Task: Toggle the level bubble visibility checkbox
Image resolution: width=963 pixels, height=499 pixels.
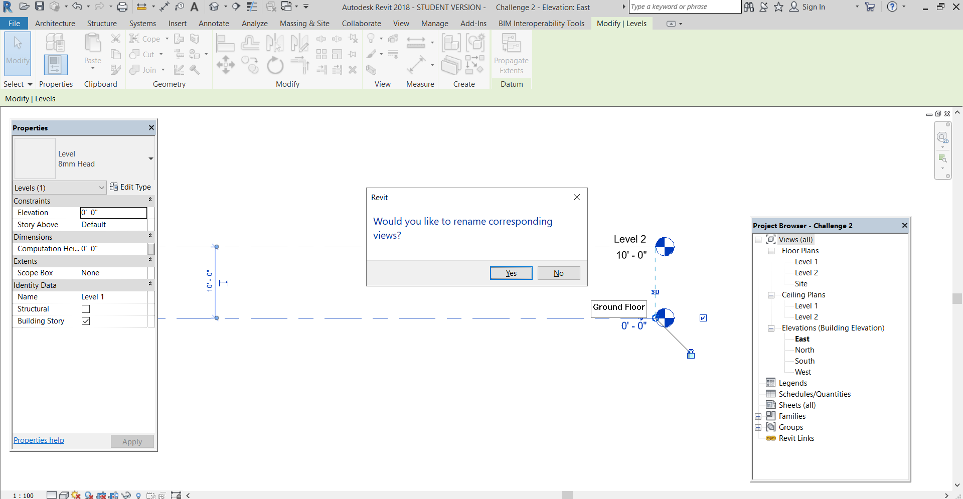Action: [x=703, y=318]
